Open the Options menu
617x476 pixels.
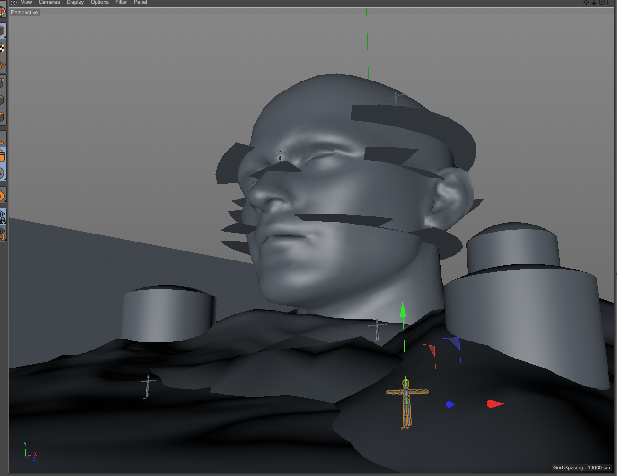click(100, 2)
